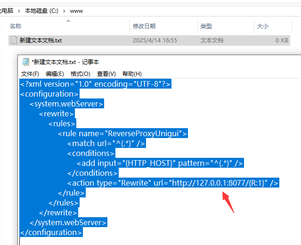Expand the chevron between 本地磁盘 and www

tap(64, 10)
